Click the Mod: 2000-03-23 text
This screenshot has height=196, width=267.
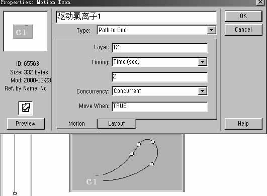click(x=31, y=80)
